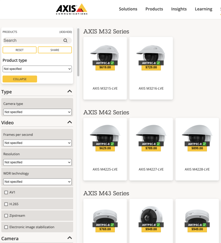Screen dimensions: 221x243
Task: Collapse the Camera filter section
Action: pos(69,238)
